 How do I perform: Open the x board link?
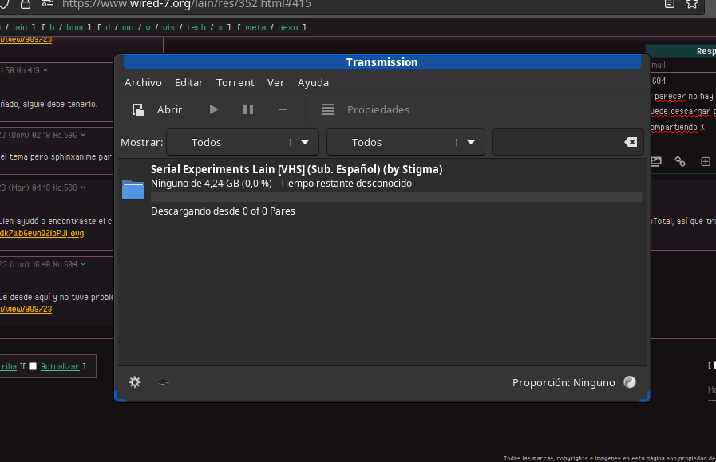tap(220, 27)
